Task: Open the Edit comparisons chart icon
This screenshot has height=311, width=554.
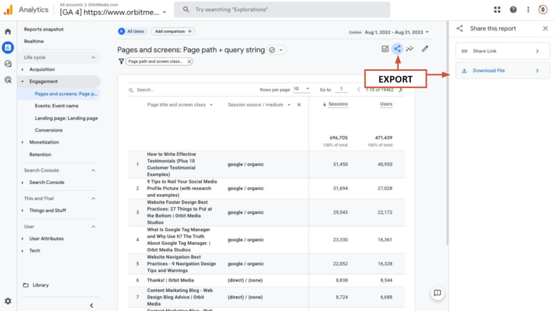Action: coord(385,49)
